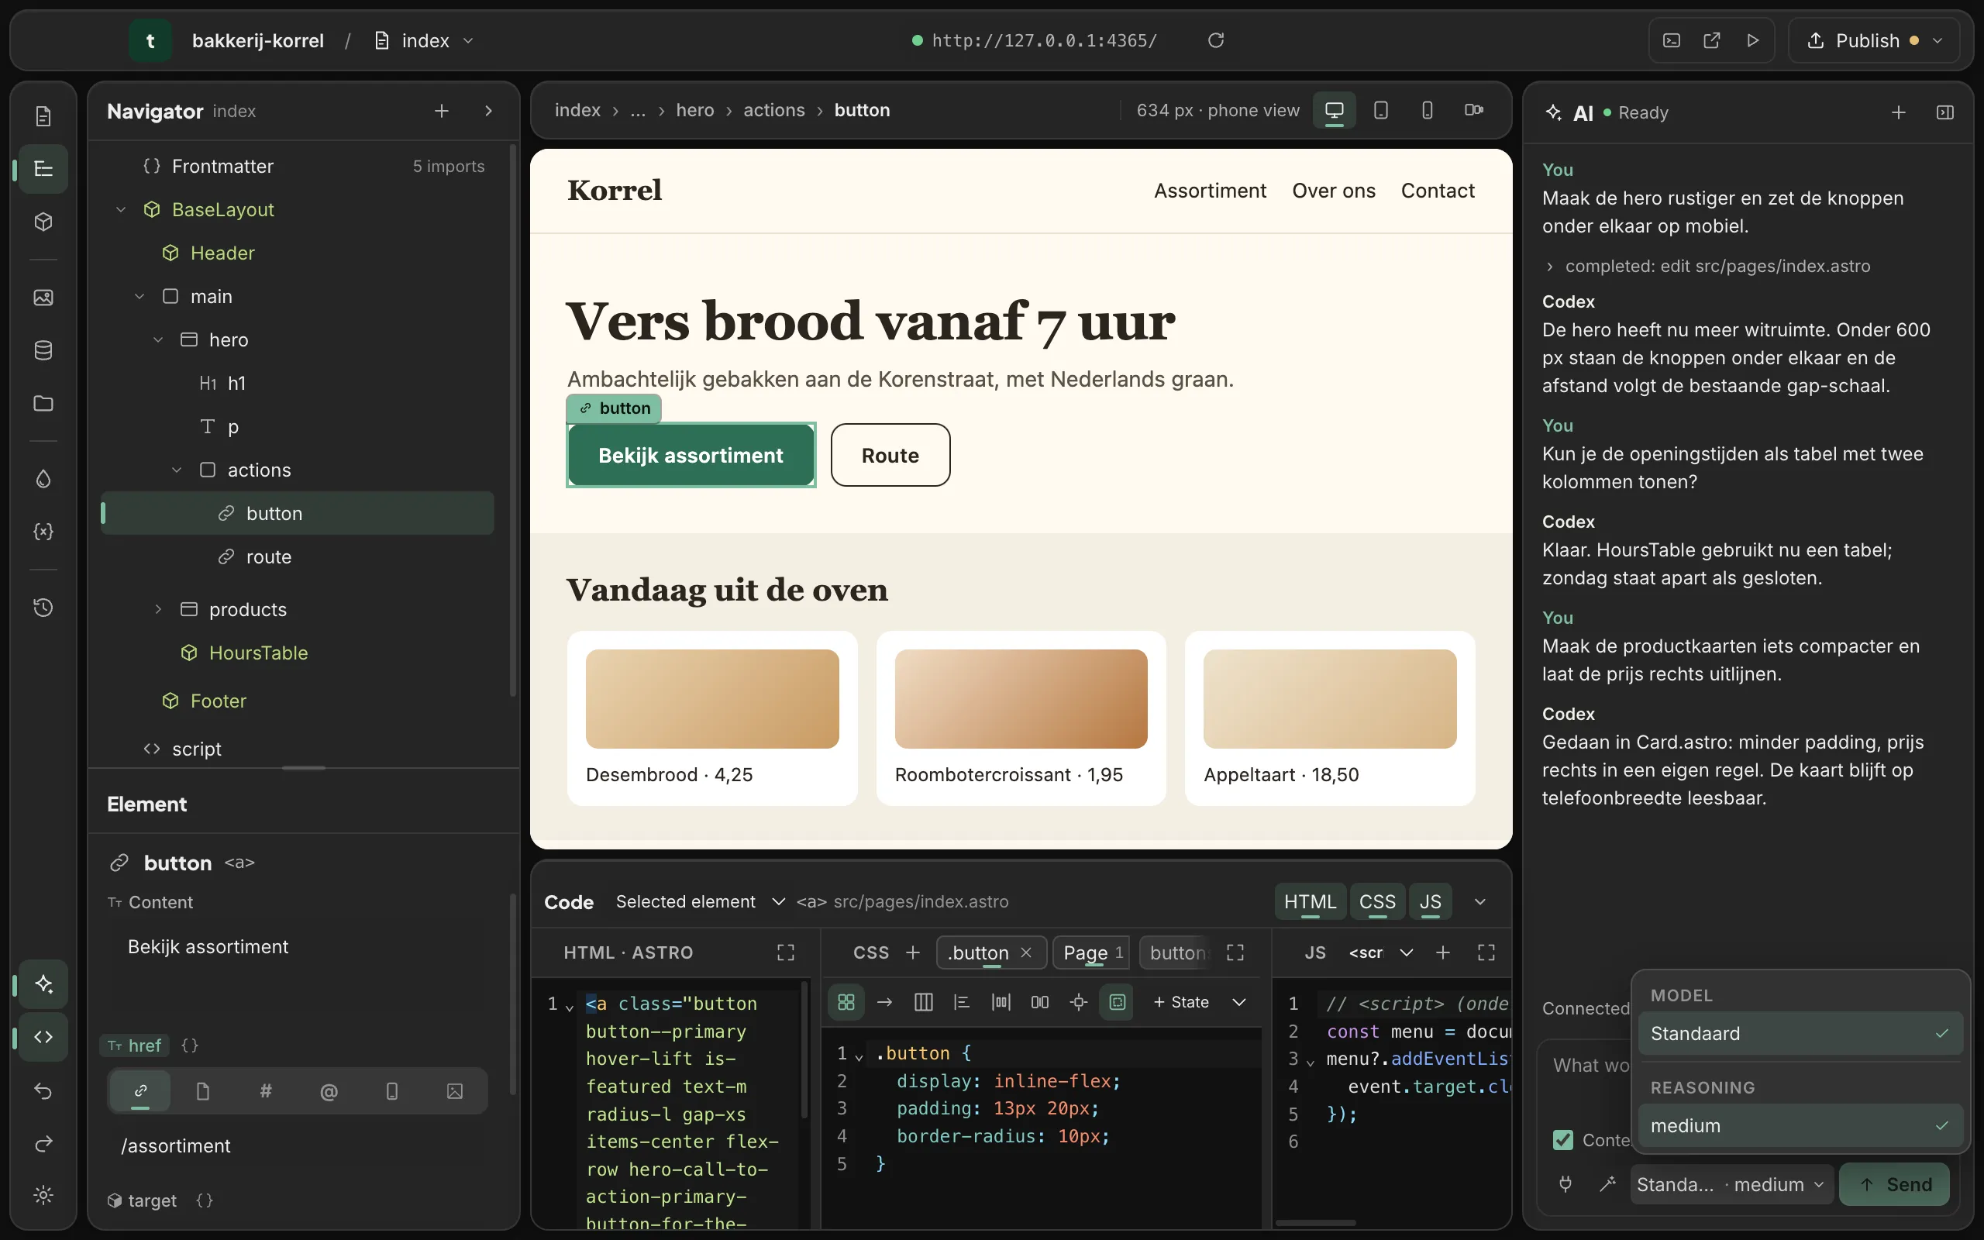Select the email @ link type
Image resolution: width=1984 pixels, height=1240 pixels.
[x=329, y=1090]
